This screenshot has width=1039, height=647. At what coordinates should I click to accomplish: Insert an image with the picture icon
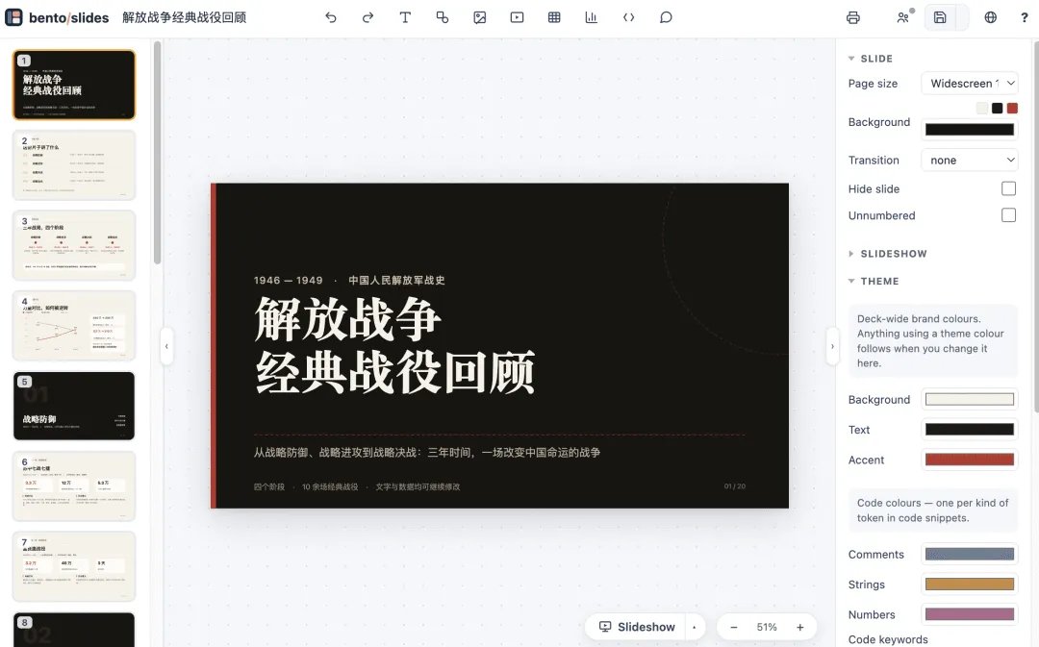480,18
